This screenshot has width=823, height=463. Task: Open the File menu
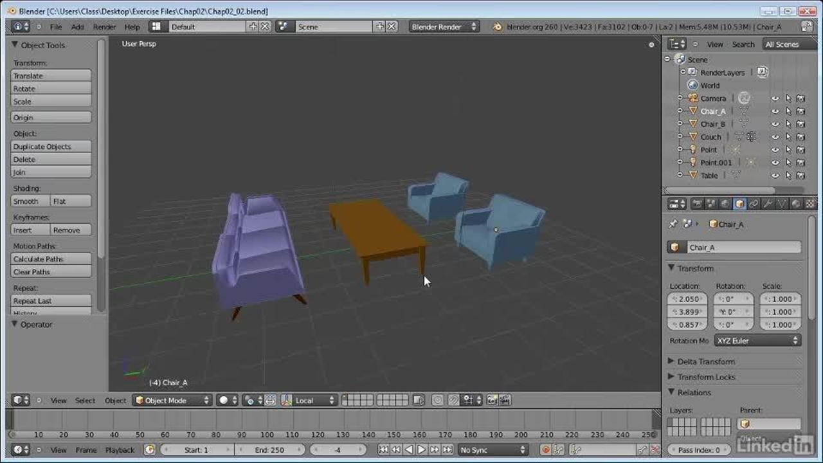tap(56, 27)
